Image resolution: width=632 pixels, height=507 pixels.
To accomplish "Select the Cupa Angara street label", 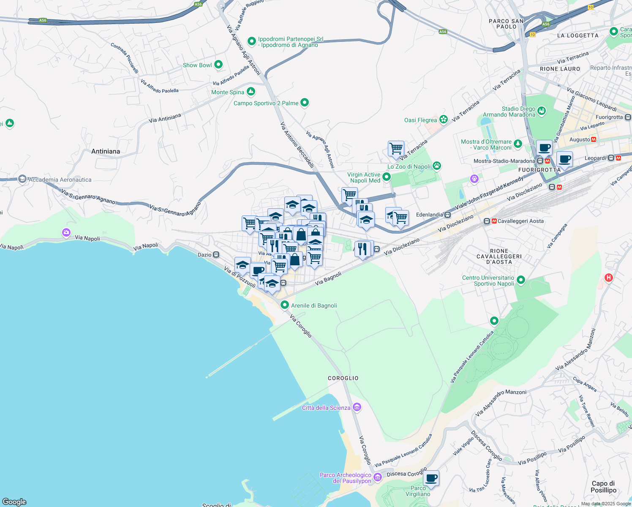I will (x=585, y=384).
